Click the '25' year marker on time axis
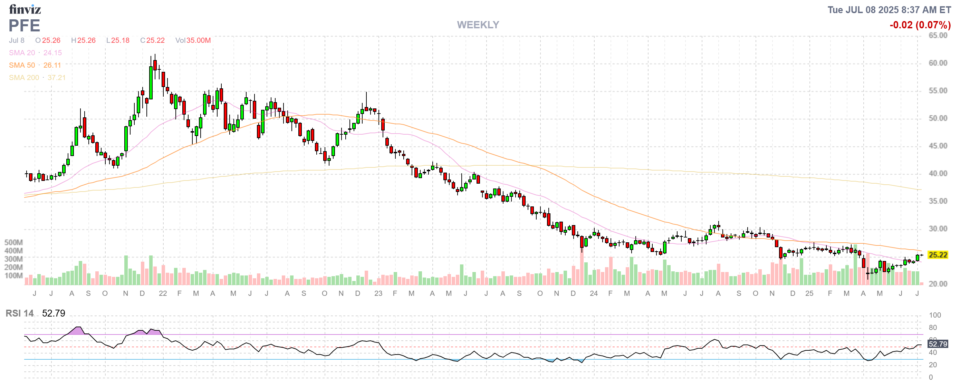 click(809, 293)
